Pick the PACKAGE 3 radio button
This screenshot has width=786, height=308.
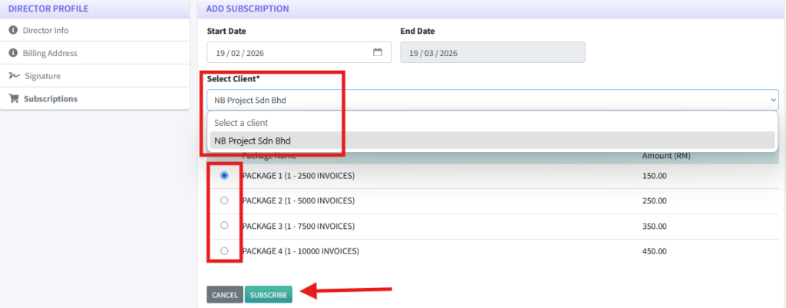(x=224, y=226)
